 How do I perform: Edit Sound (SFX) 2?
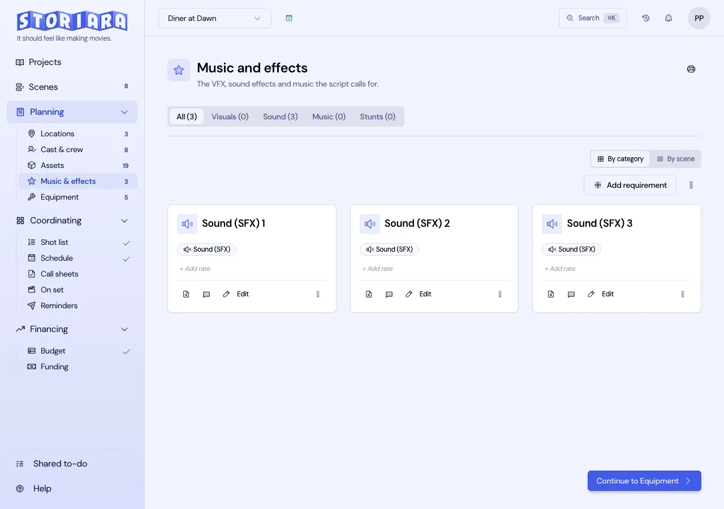pos(419,294)
